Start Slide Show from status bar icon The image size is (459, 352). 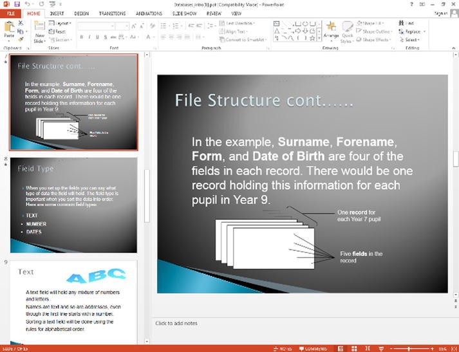click(x=380, y=348)
